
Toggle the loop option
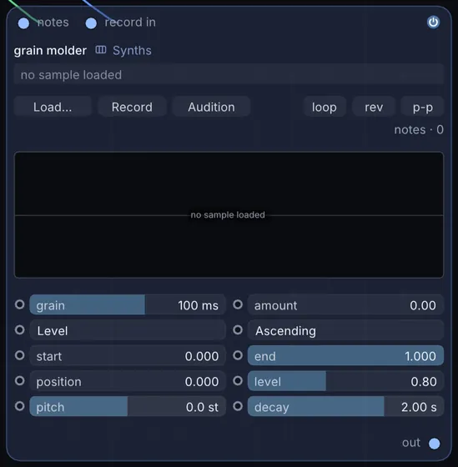[x=325, y=107]
